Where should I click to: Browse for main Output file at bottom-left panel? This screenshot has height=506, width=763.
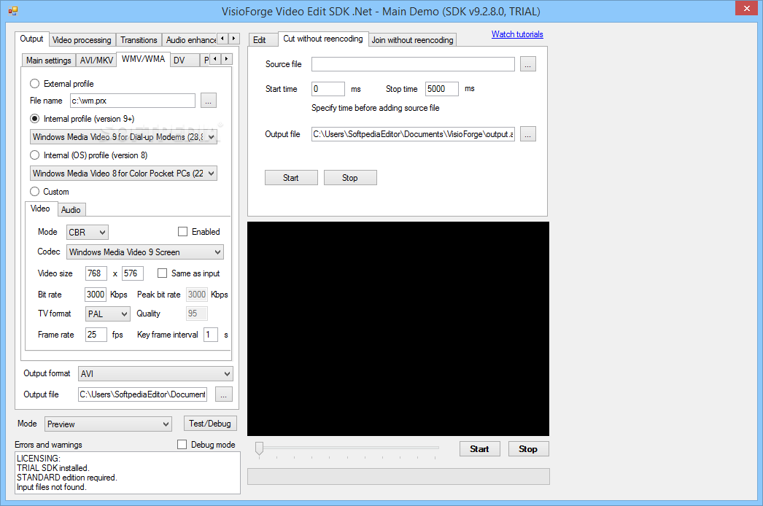pos(223,394)
